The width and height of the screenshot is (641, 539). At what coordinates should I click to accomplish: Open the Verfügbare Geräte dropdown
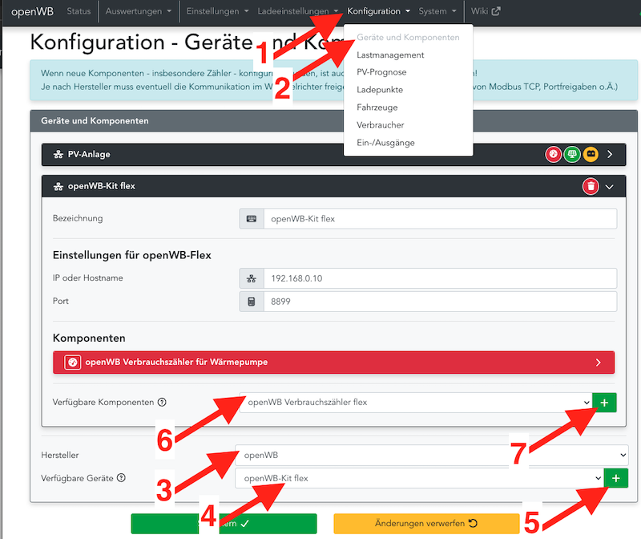pyautogui.click(x=419, y=478)
